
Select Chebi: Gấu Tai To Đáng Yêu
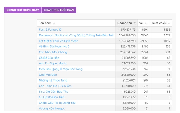pos(57,103)
